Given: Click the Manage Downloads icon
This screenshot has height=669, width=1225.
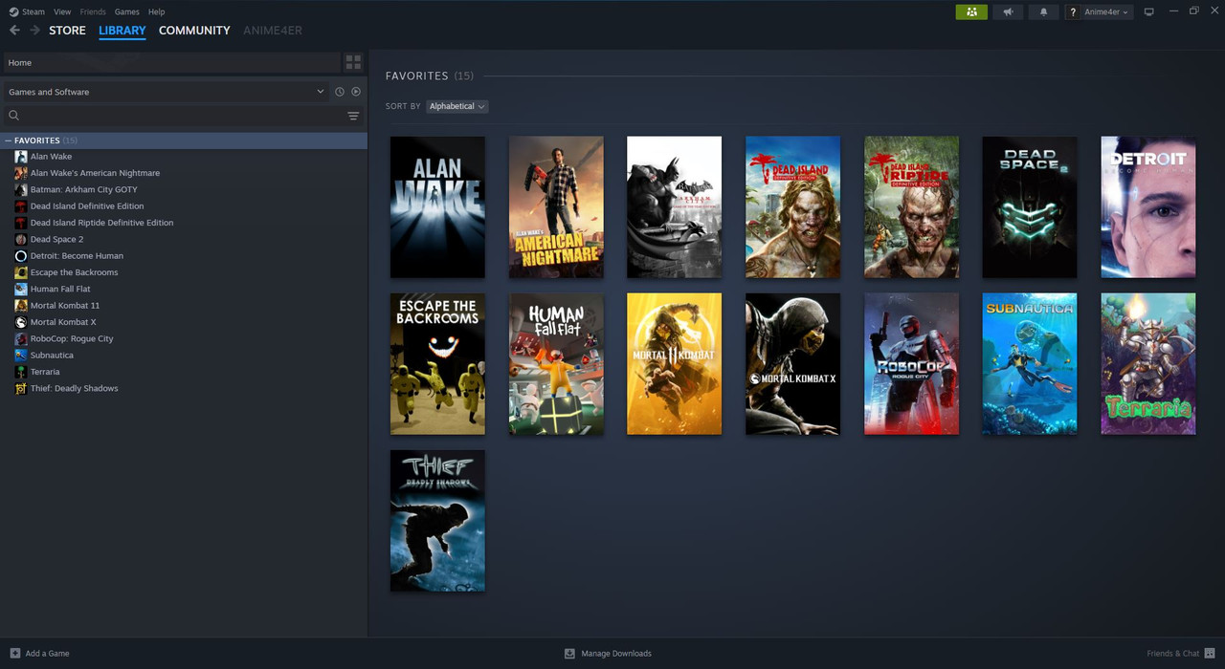Looking at the screenshot, I should 569,654.
